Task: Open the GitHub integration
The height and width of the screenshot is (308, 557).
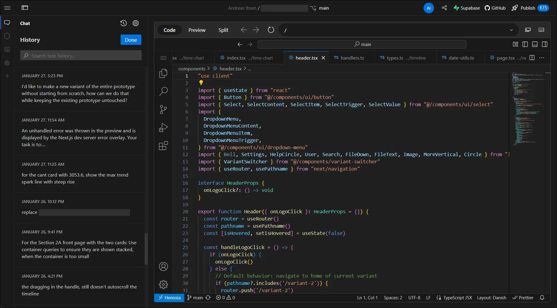Action: click(x=495, y=8)
